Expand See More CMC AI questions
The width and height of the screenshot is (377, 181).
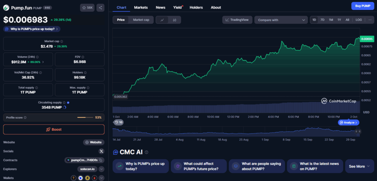359,166
